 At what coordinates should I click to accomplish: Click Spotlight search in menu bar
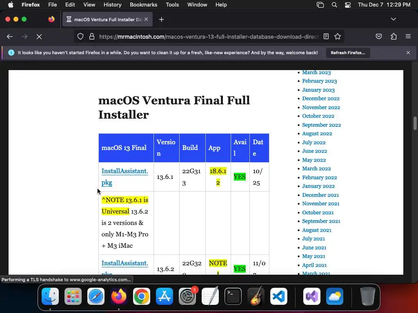coord(334,5)
